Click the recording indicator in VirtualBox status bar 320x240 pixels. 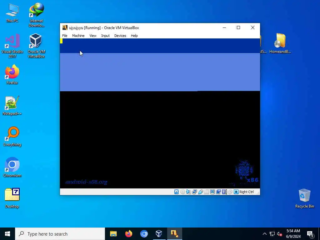point(218,192)
